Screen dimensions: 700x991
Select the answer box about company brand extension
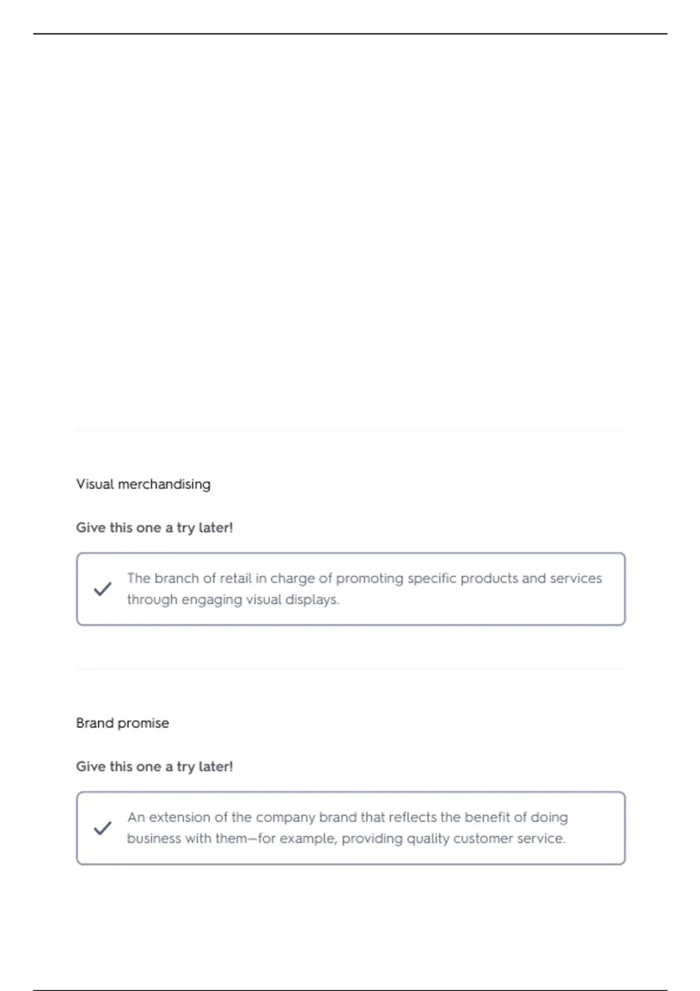pyautogui.click(x=351, y=828)
